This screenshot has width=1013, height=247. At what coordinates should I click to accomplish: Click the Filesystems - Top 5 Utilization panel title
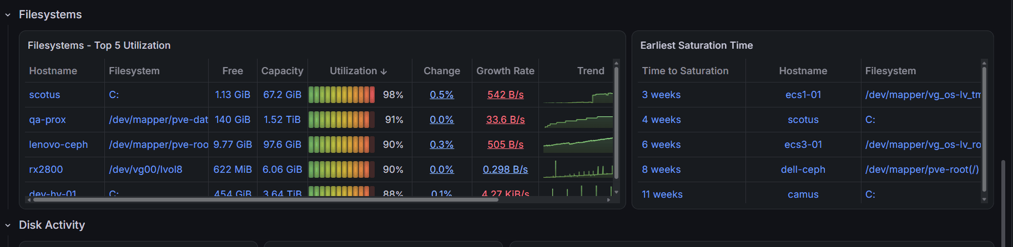pyautogui.click(x=99, y=45)
